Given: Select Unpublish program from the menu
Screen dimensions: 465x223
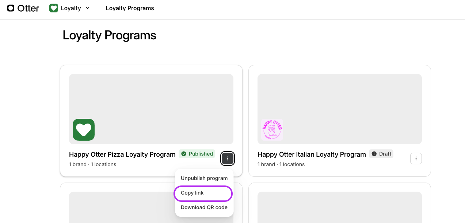Looking at the screenshot, I should point(204,178).
